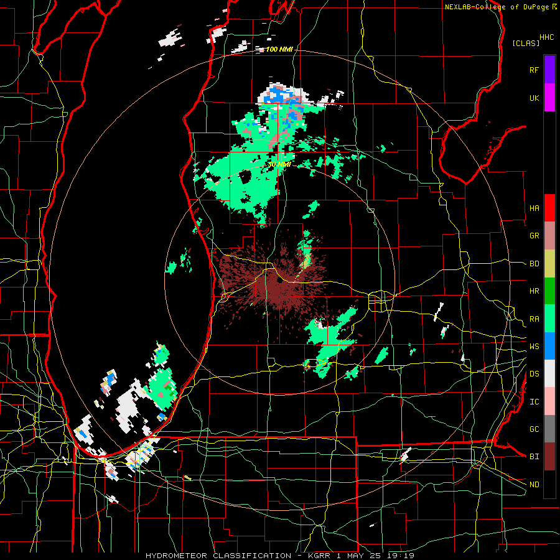Image resolution: width=560 pixels, height=560 pixels.
Task: Click the RA light green legend swatch
Action: click(x=549, y=319)
